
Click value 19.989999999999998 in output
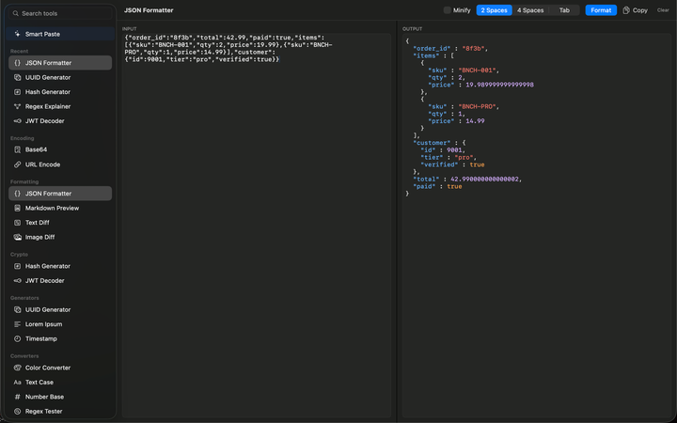(x=499, y=85)
